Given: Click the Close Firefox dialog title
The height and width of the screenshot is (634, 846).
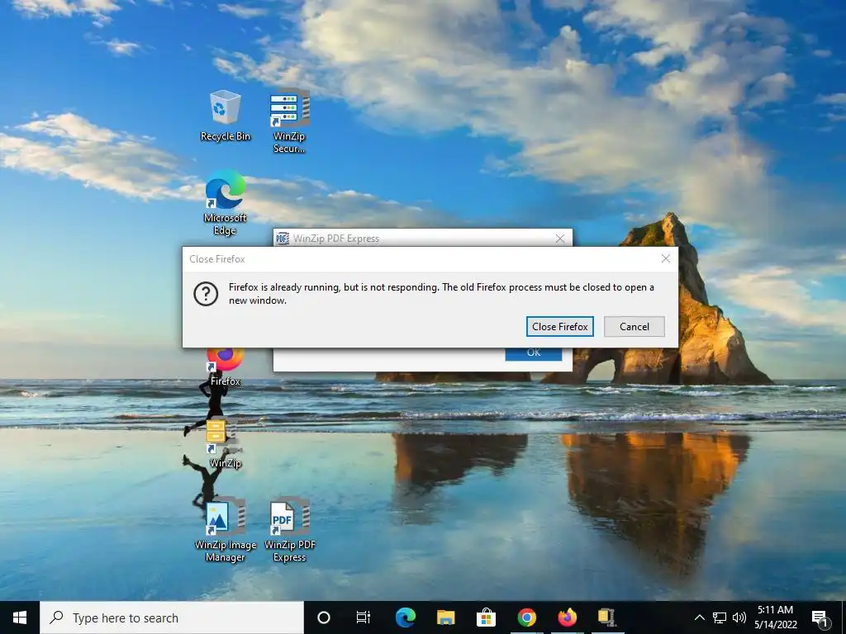Looking at the screenshot, I should tap(217, 259).
